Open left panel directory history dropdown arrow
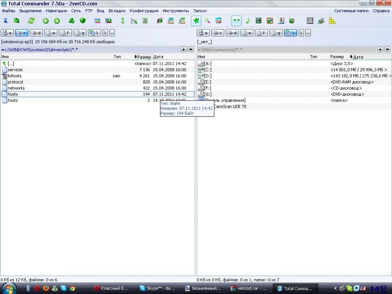The height and width of the screenshot is (294, 392). pos(190,49)
